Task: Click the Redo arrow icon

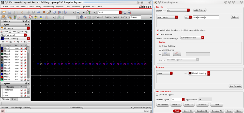Action: 22,12
